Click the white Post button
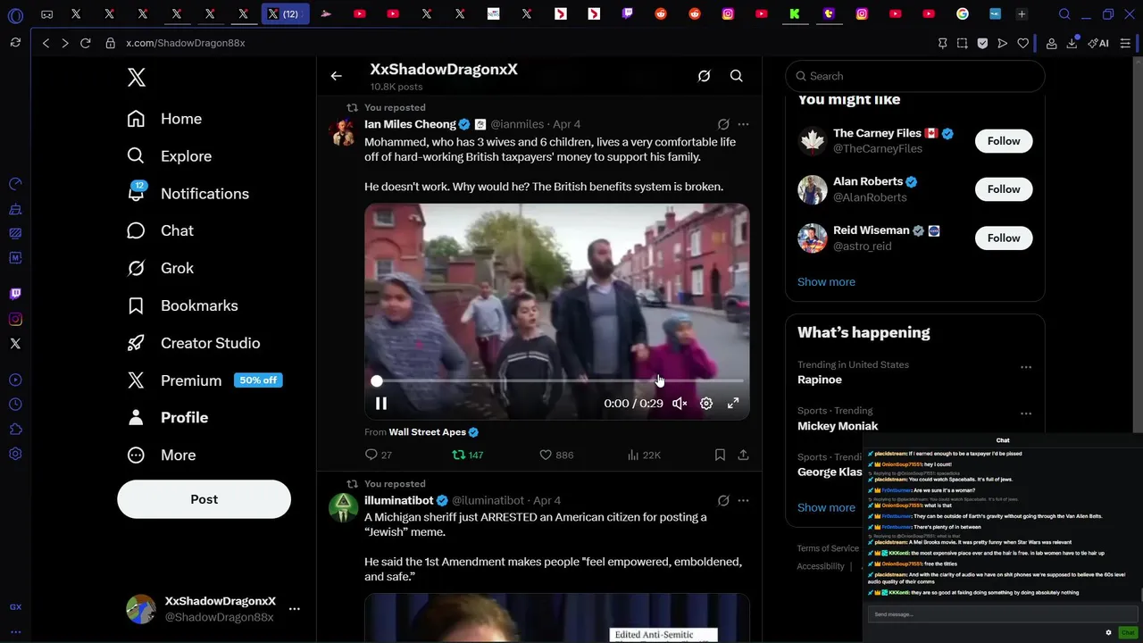 (204, 499)
